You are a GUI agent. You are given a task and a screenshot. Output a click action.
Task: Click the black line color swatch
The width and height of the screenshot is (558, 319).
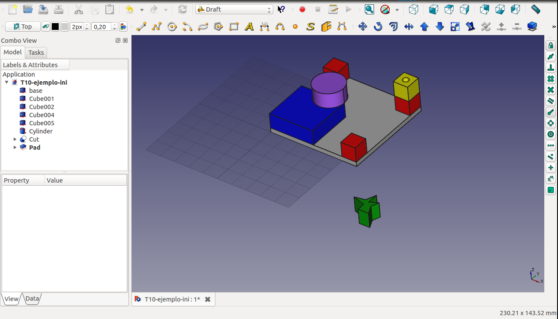[x=55, y=27]
